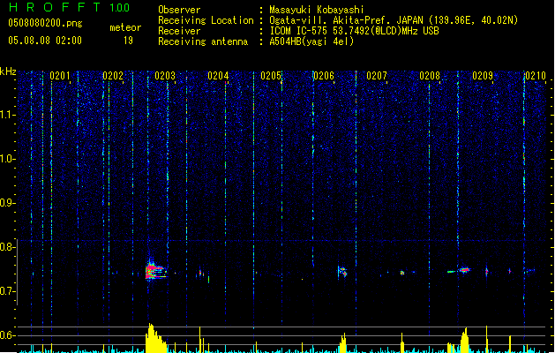Select the observer name Masayuki Kobayashi
The image size is (555, 353).
[317, 10]
